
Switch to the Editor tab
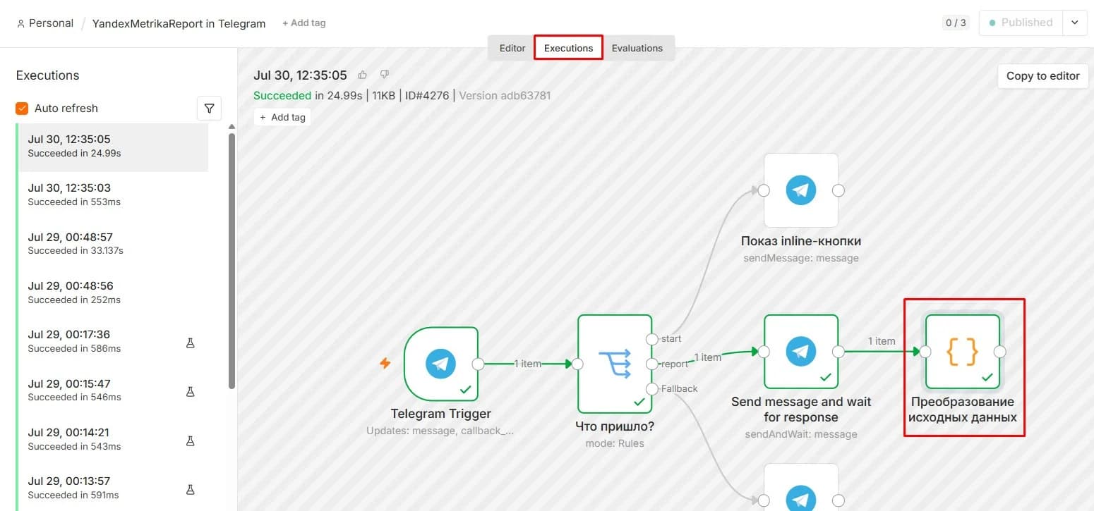512,48
